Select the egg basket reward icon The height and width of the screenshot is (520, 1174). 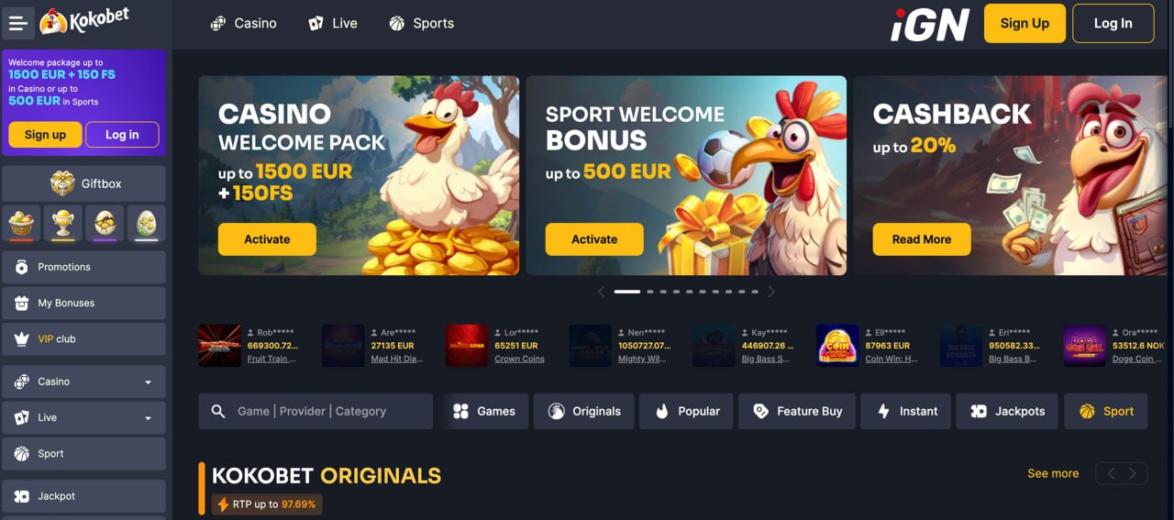click(20, 223)
